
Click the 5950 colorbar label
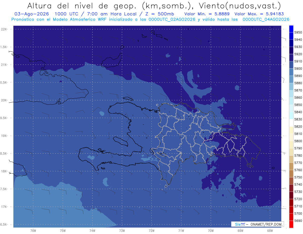[298, 33]
